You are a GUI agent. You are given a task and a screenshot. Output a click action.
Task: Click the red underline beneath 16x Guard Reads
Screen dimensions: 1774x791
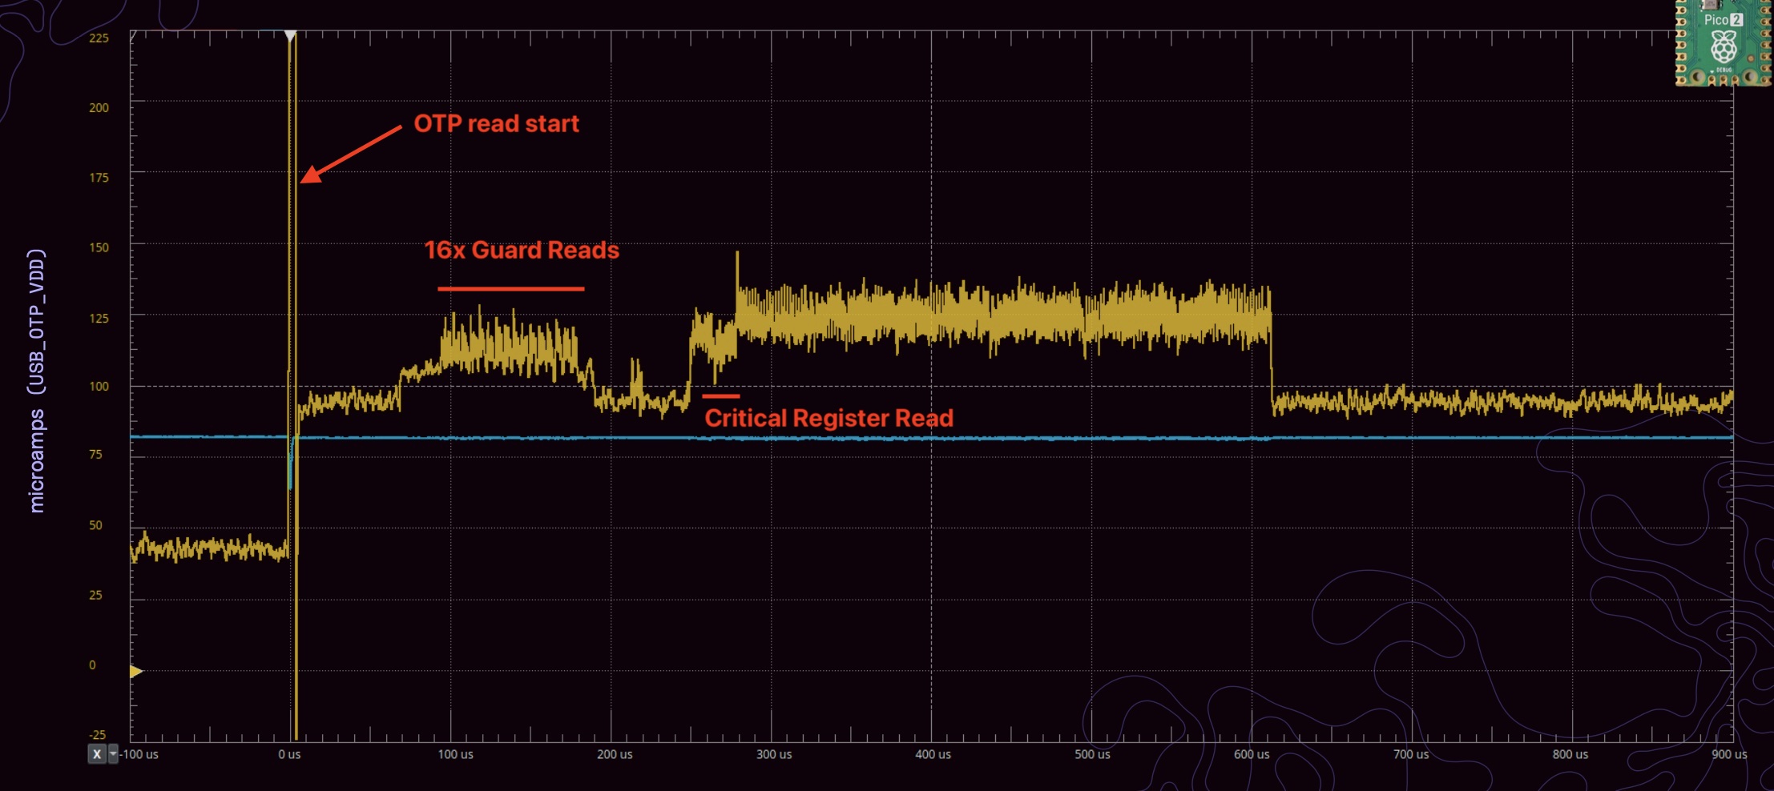(x=510, y=288)
